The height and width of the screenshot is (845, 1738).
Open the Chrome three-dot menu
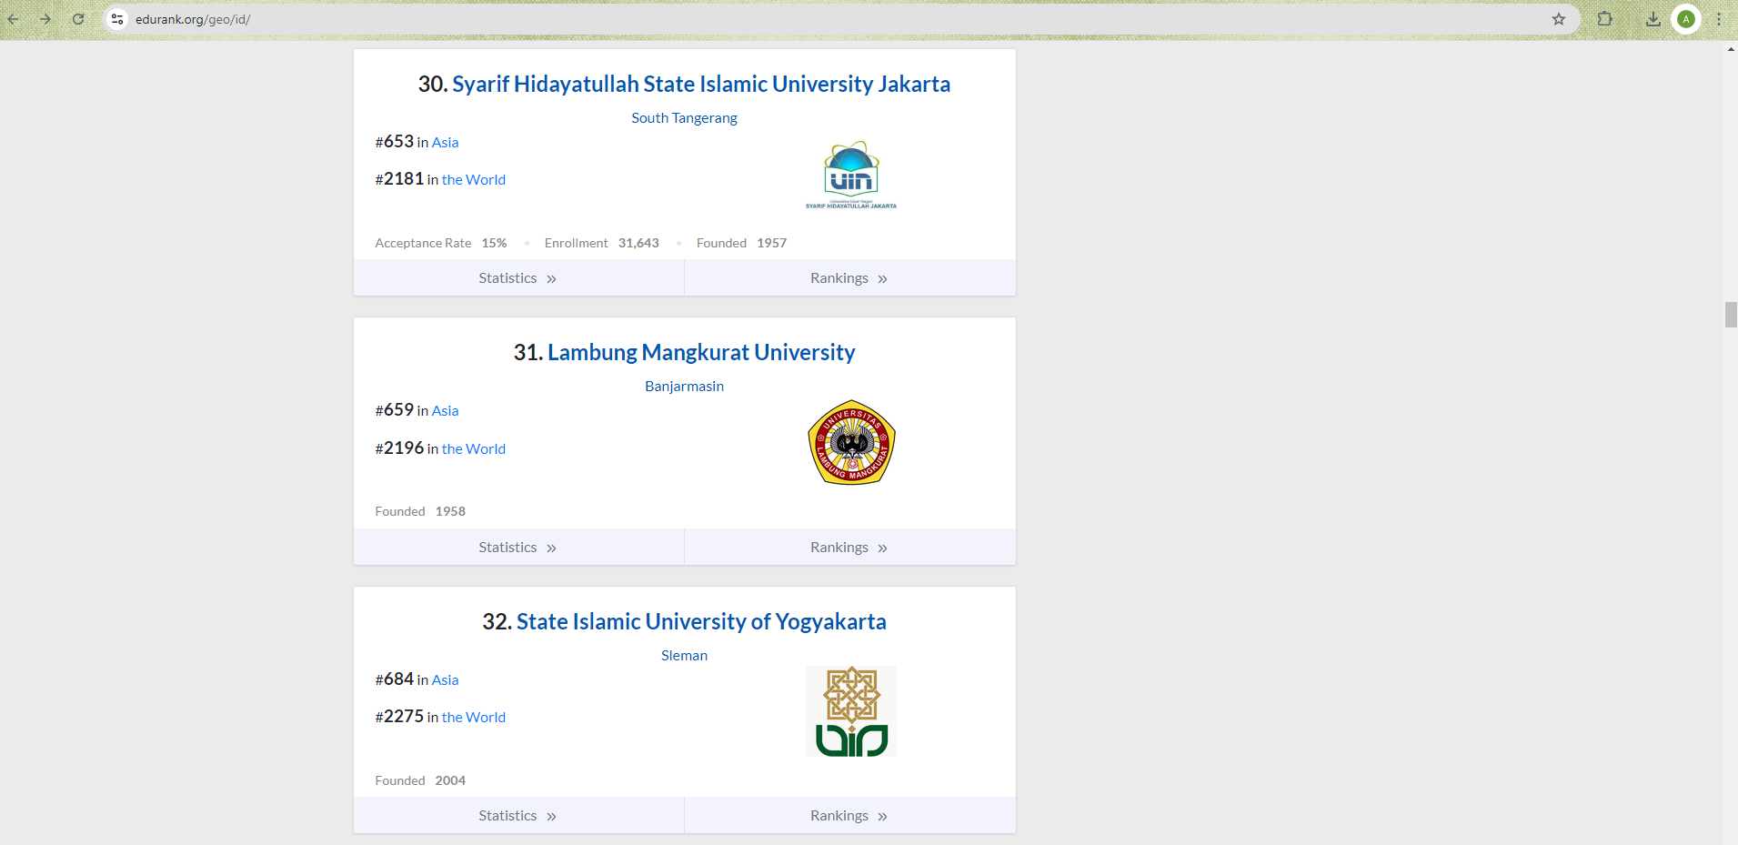pos(1719,19)
